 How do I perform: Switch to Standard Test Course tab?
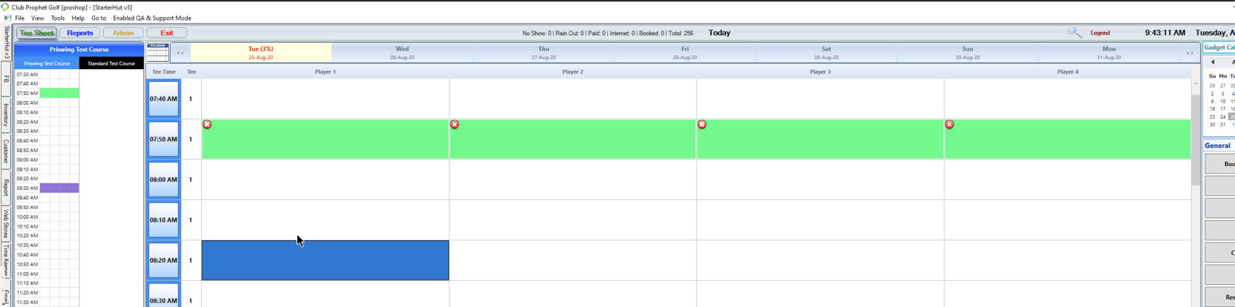tap(111, 63)
